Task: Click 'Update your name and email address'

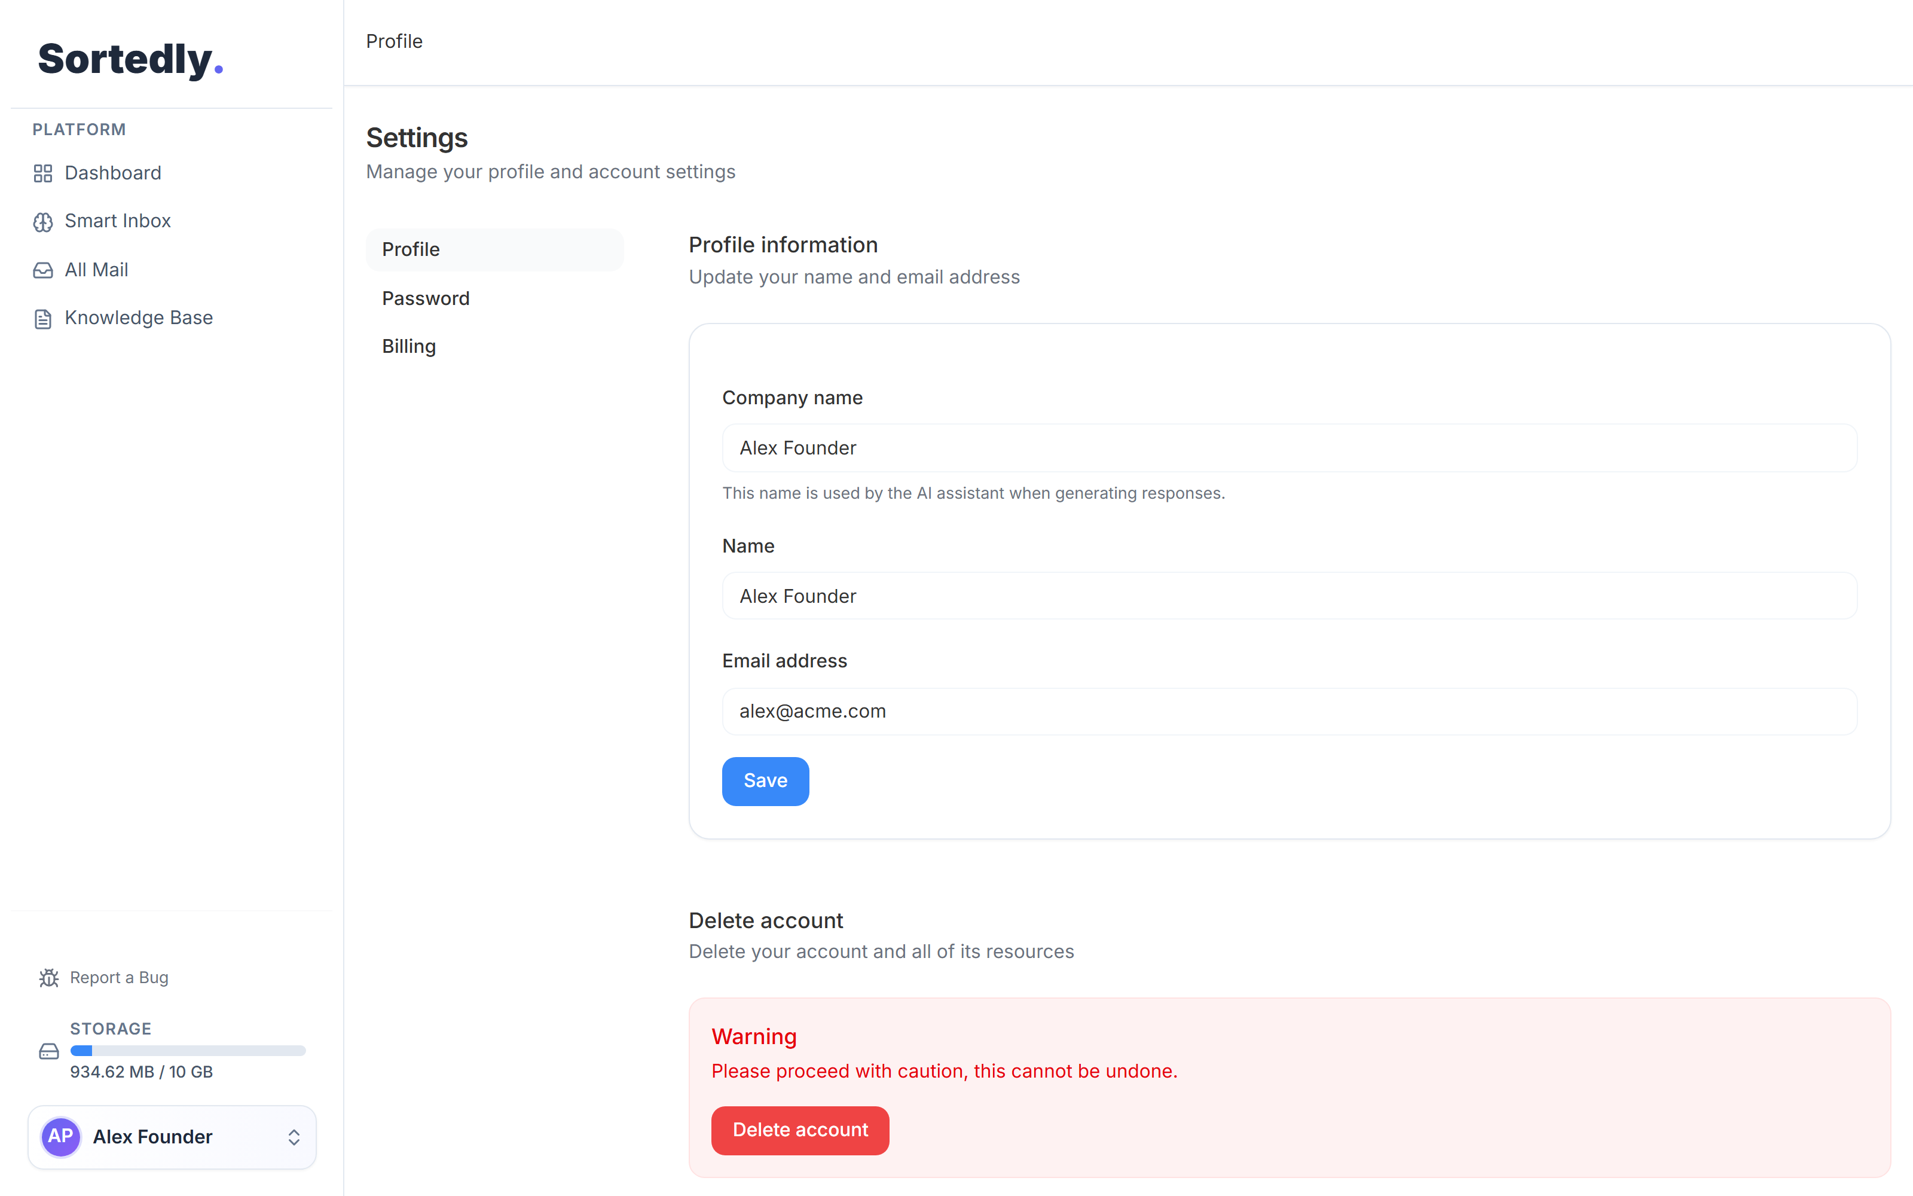Action: (854, 277)
